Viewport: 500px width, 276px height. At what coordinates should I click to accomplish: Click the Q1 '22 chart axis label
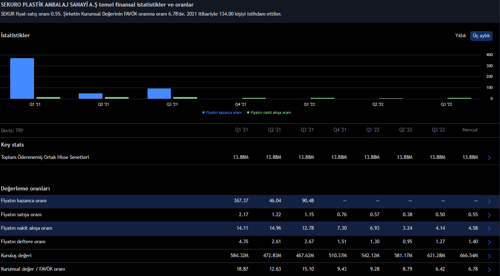pyautogui.click(x=309, y=104)
